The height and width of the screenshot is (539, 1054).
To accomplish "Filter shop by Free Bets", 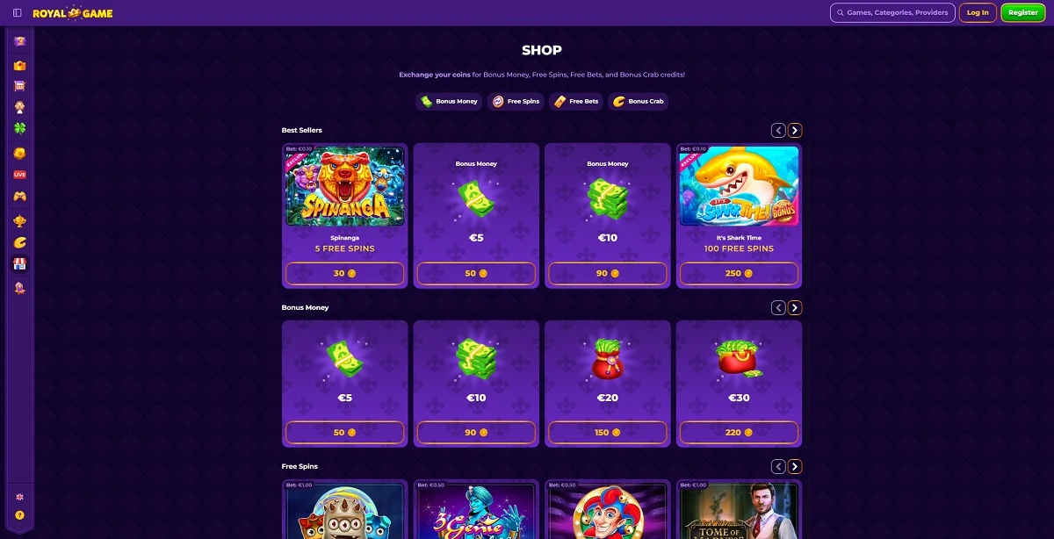I will [576, 101].
